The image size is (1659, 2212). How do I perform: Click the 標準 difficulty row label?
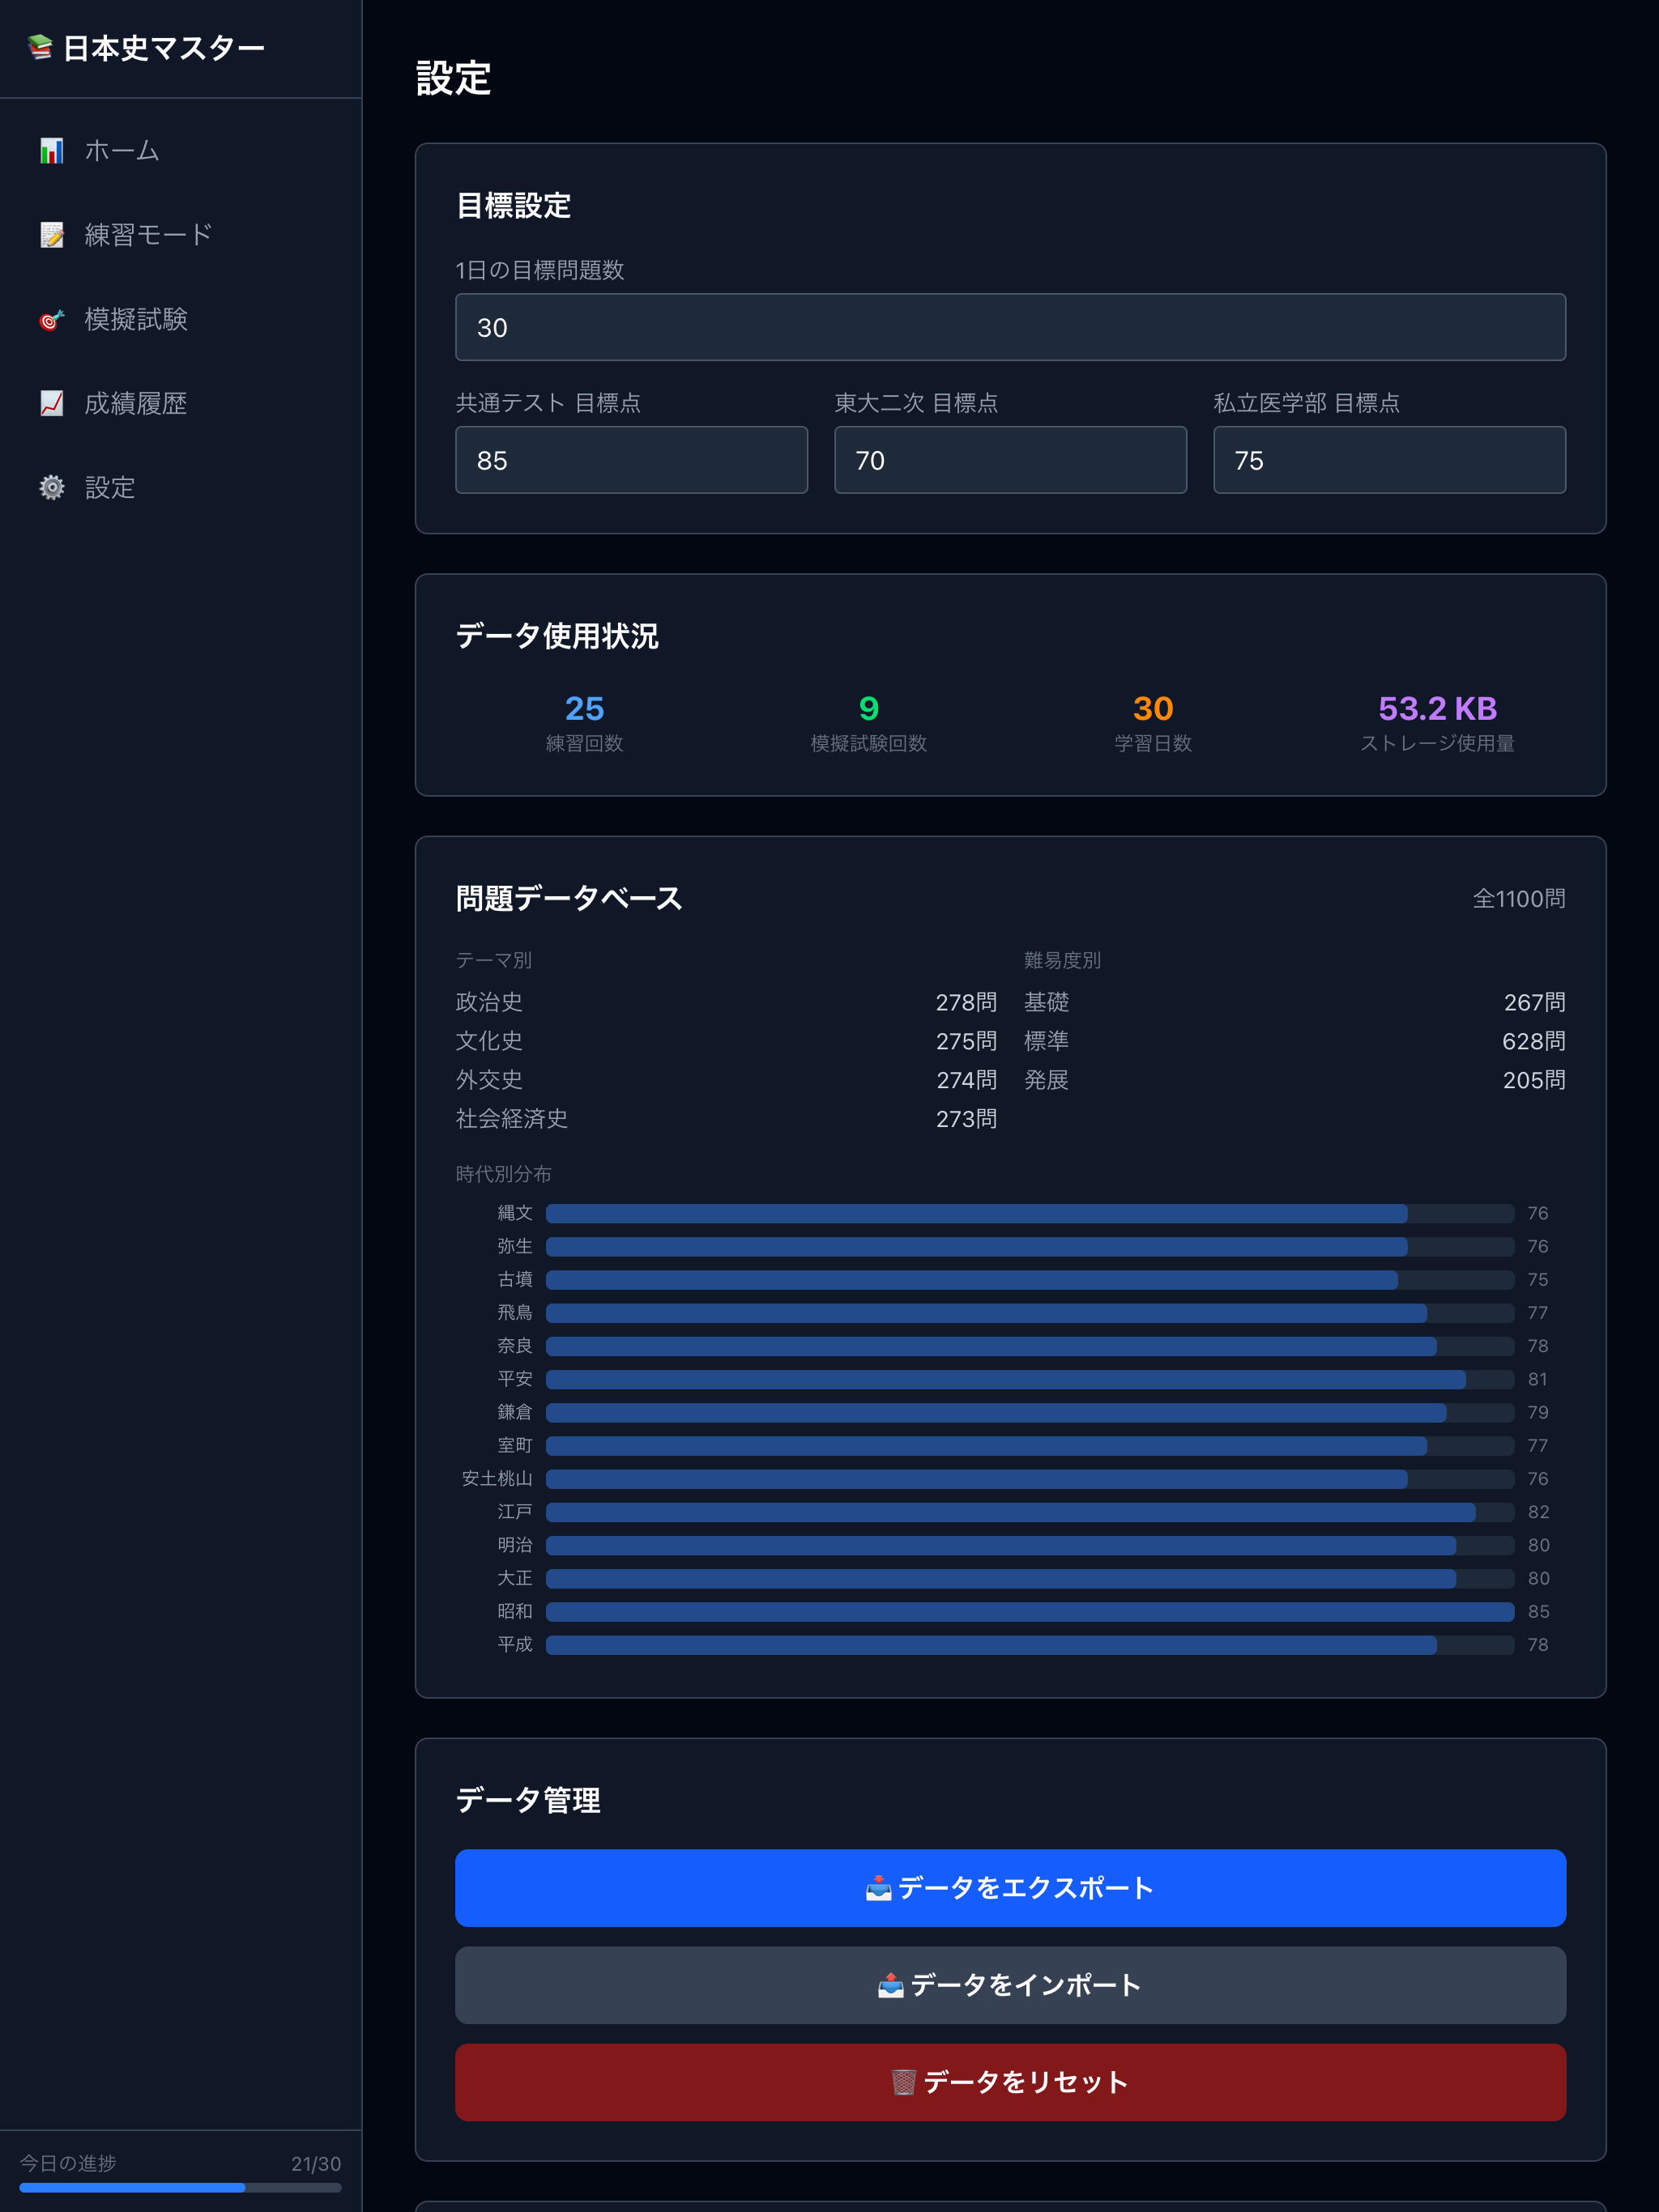(1047, 1041)
